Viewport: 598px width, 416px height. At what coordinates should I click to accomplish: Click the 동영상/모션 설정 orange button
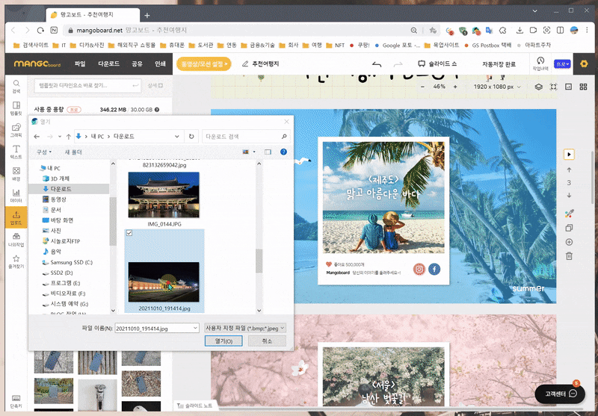coord(203,63)
